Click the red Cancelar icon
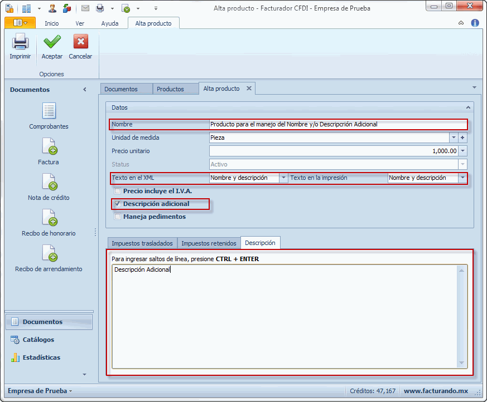This screenshot has width=487, height=402. pyautogui.click(x=80, y=42)
